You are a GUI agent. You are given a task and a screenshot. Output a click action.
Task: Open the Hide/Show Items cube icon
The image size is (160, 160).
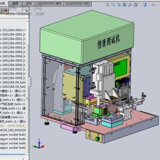[x=144, y=5]
